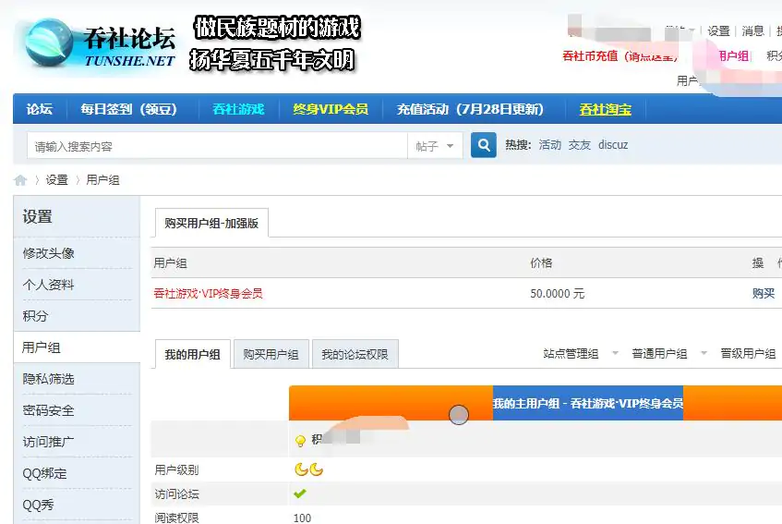Click the home icon in breadcrumb

[x=20, y=180]
